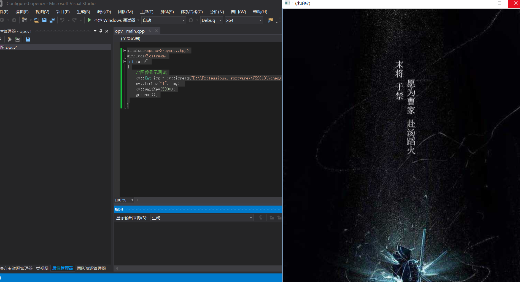Open the Debug configuration dropdown

pos(220,20)
